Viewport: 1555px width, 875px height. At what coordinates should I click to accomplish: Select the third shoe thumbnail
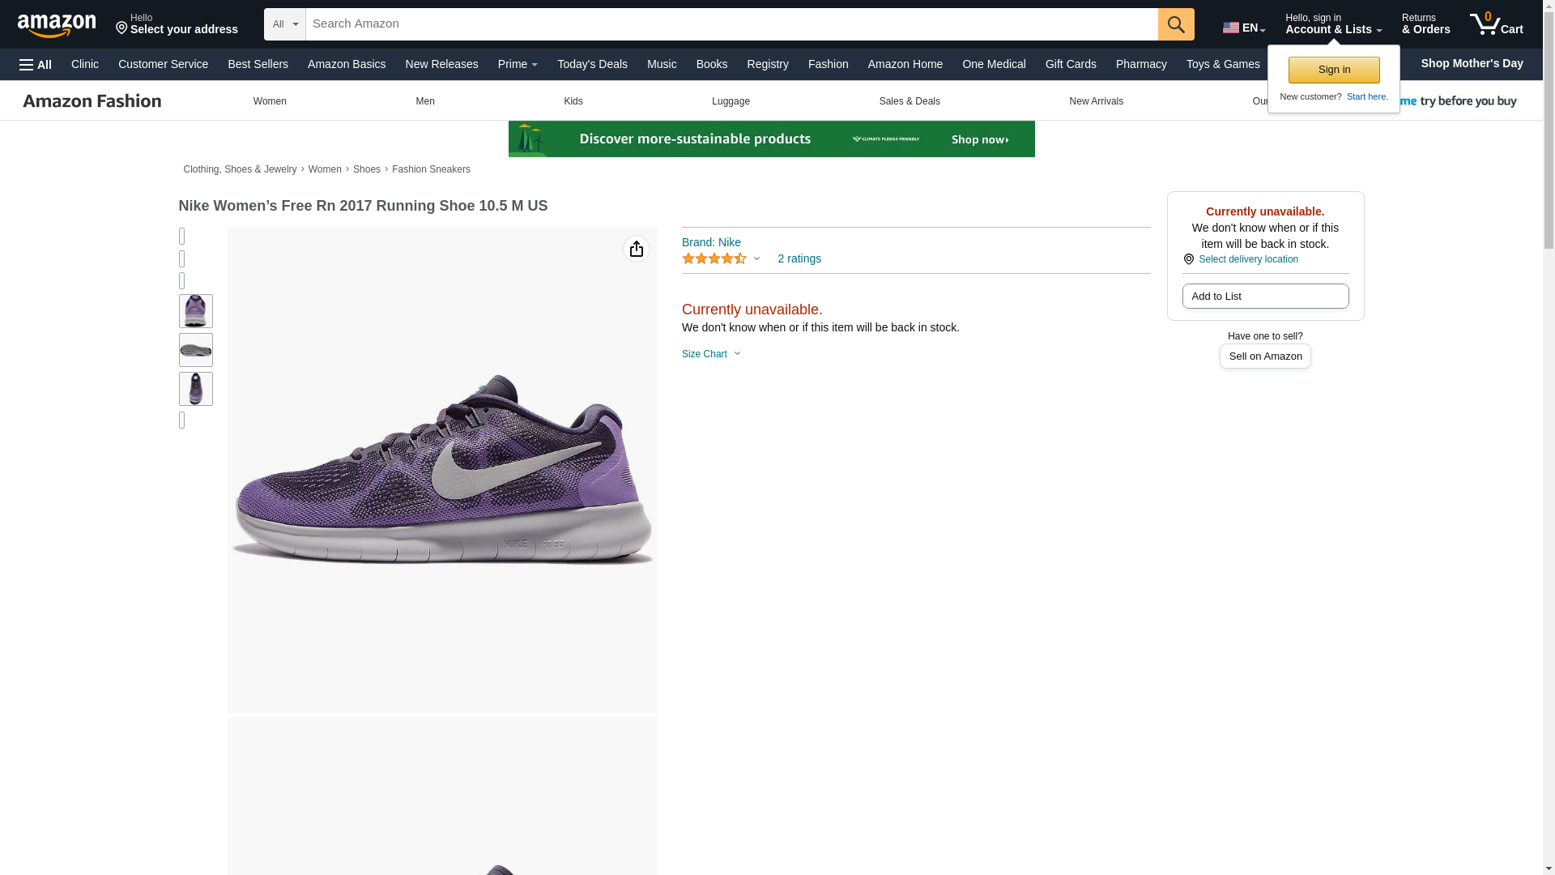[x=196, y=389]
